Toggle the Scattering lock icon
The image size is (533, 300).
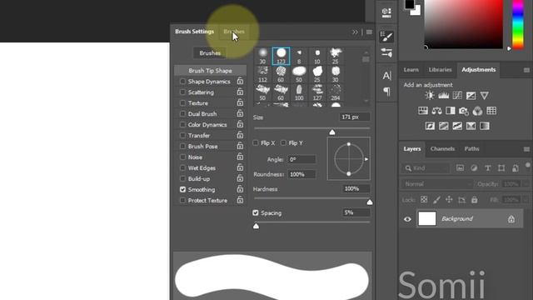240,92
